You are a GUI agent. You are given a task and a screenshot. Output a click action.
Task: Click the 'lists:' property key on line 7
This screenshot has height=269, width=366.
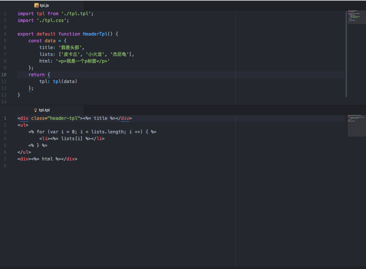[48, 54]
